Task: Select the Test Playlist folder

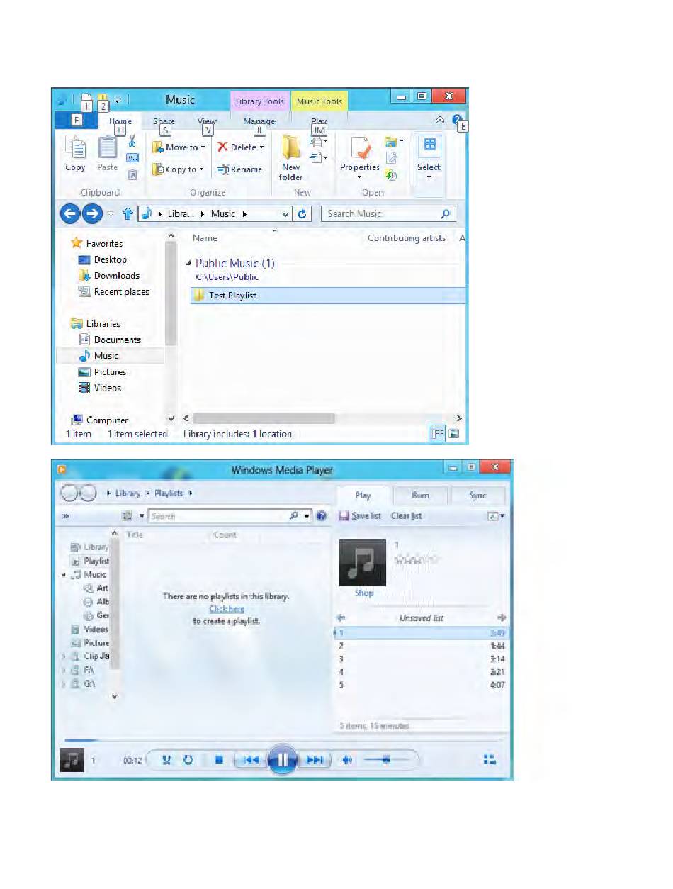Action: (x=329, y=296)
